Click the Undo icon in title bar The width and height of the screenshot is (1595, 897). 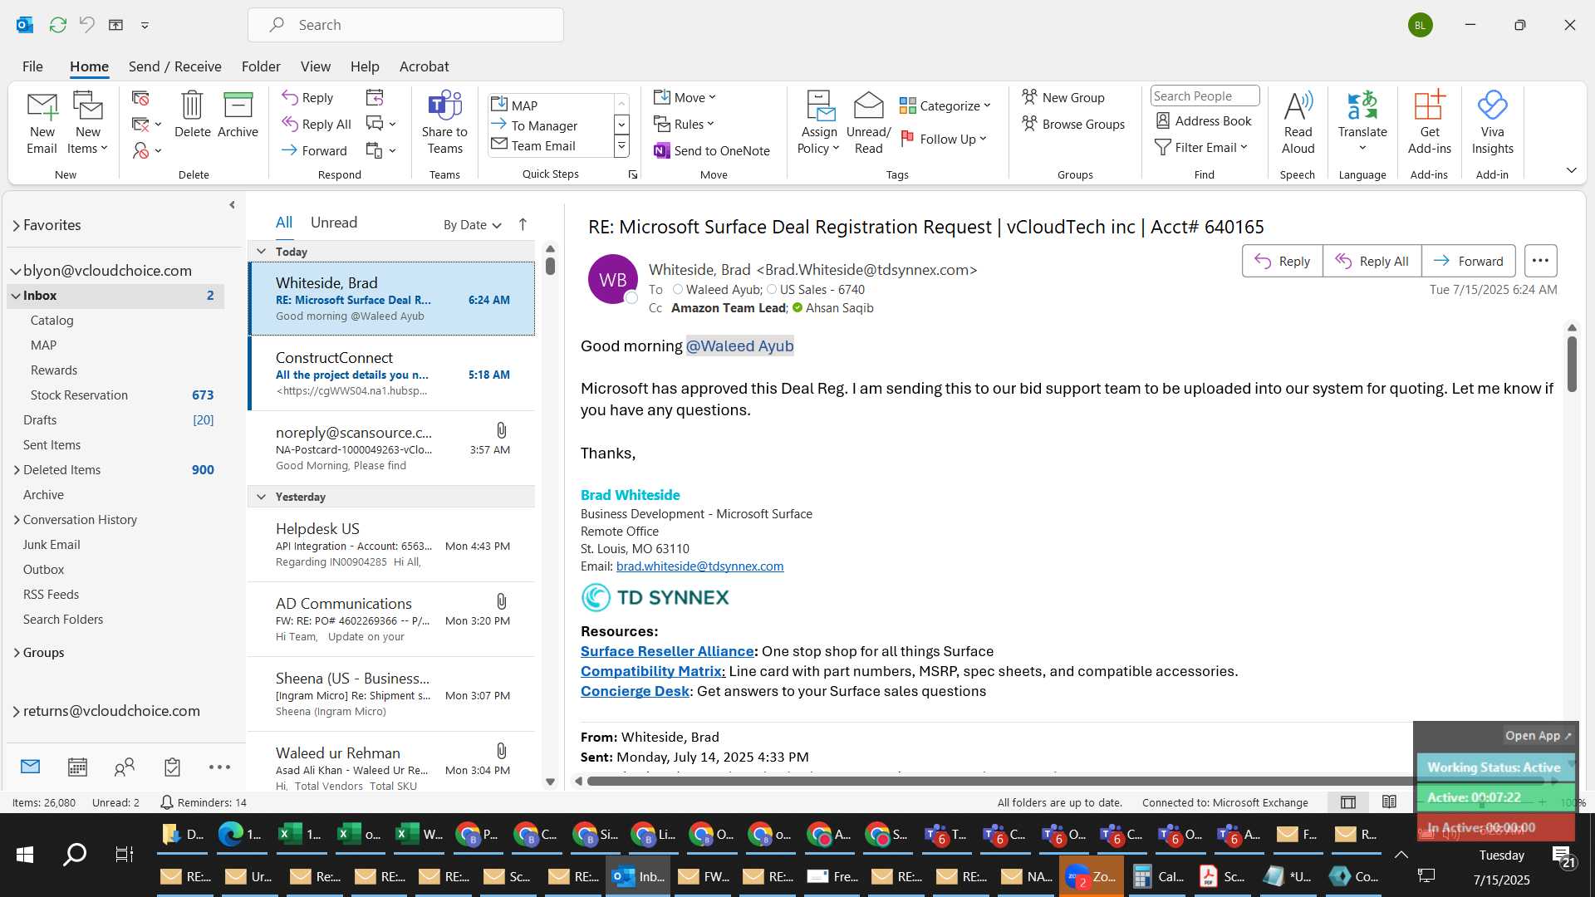[x=86, y=25]
